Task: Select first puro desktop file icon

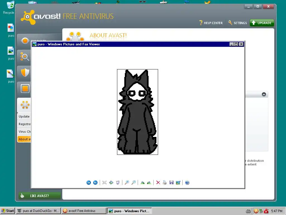Action: point(11,30)
